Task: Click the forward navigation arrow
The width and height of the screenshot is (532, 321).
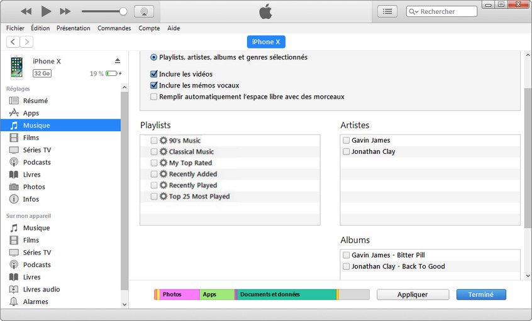Action: tap(26, 42)
